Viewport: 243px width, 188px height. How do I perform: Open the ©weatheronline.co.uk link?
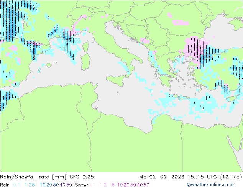coord(211,185)
